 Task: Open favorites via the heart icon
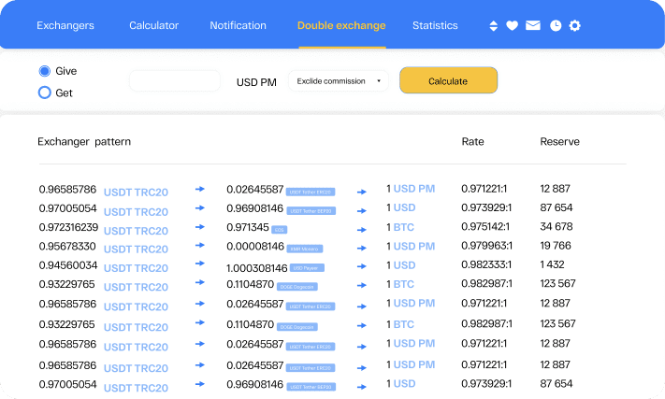tap(512, 26)
